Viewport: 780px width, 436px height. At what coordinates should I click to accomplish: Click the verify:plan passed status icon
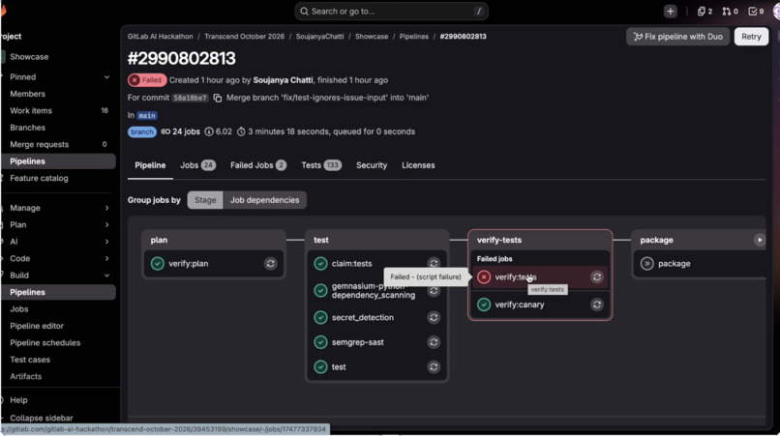pyautogui.click(x=158, y=264)
